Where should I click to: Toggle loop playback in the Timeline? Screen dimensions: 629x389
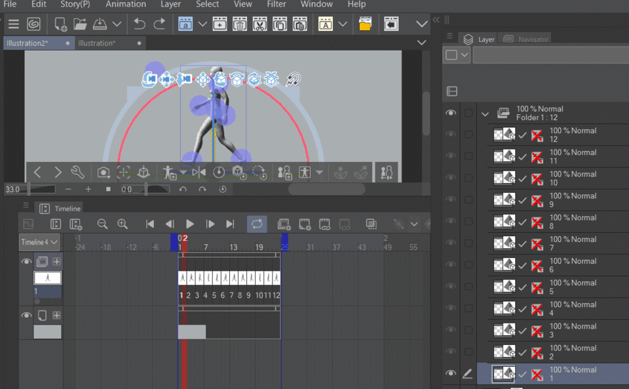(257, 224)
